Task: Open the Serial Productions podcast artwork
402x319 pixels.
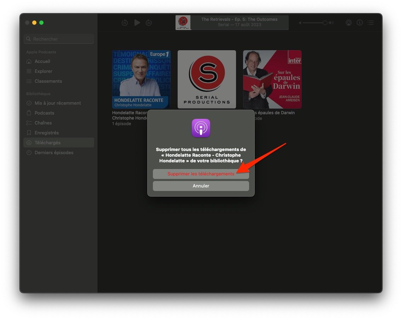Action: point(207,80)
